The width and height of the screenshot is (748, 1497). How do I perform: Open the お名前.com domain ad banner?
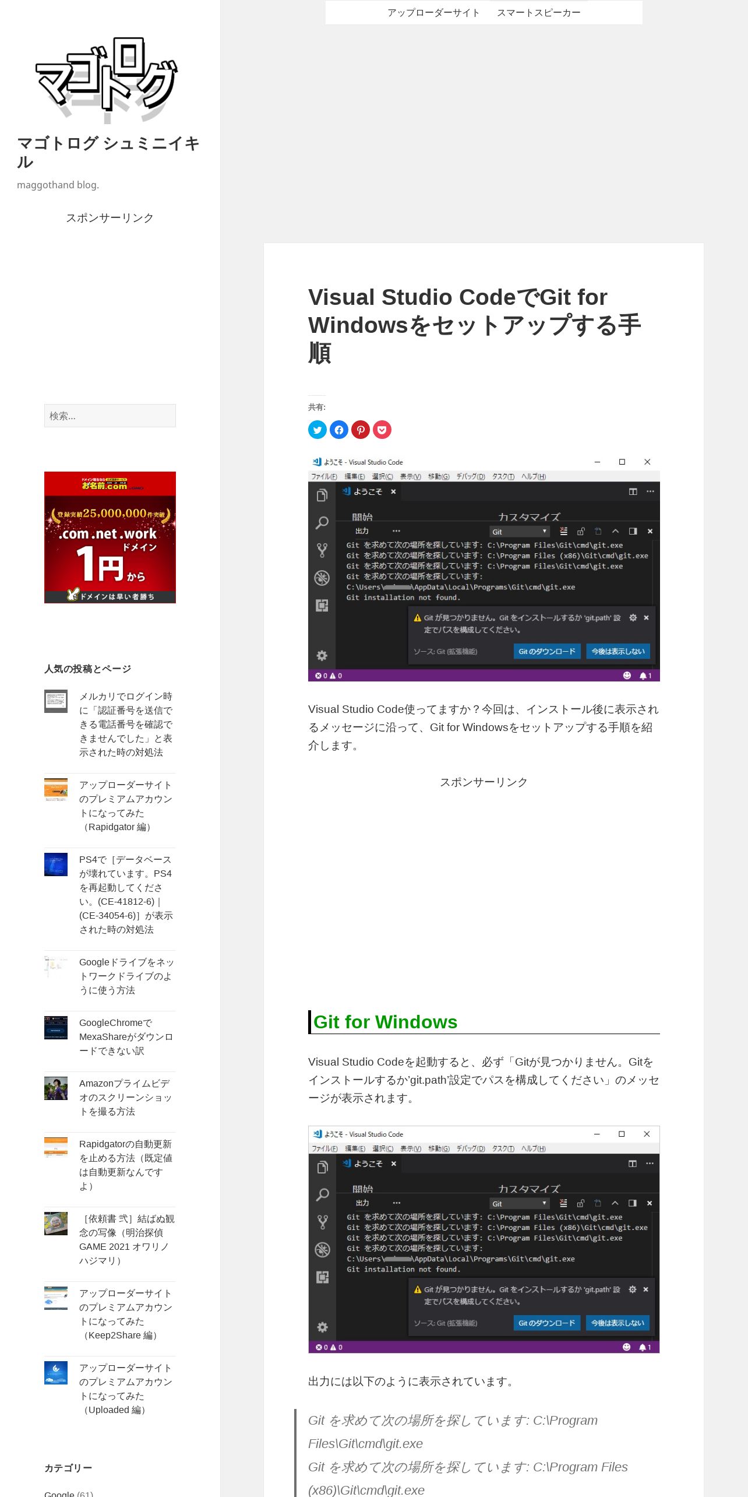tap(110, 537)
